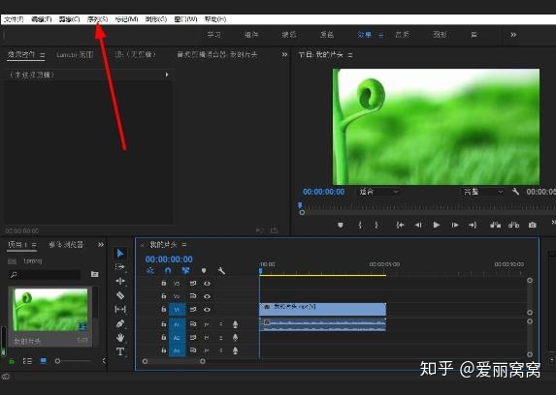The height and width of the screenshot is (395, 556).
Task: Open timeline wrench settings
Action: point(221,271)
